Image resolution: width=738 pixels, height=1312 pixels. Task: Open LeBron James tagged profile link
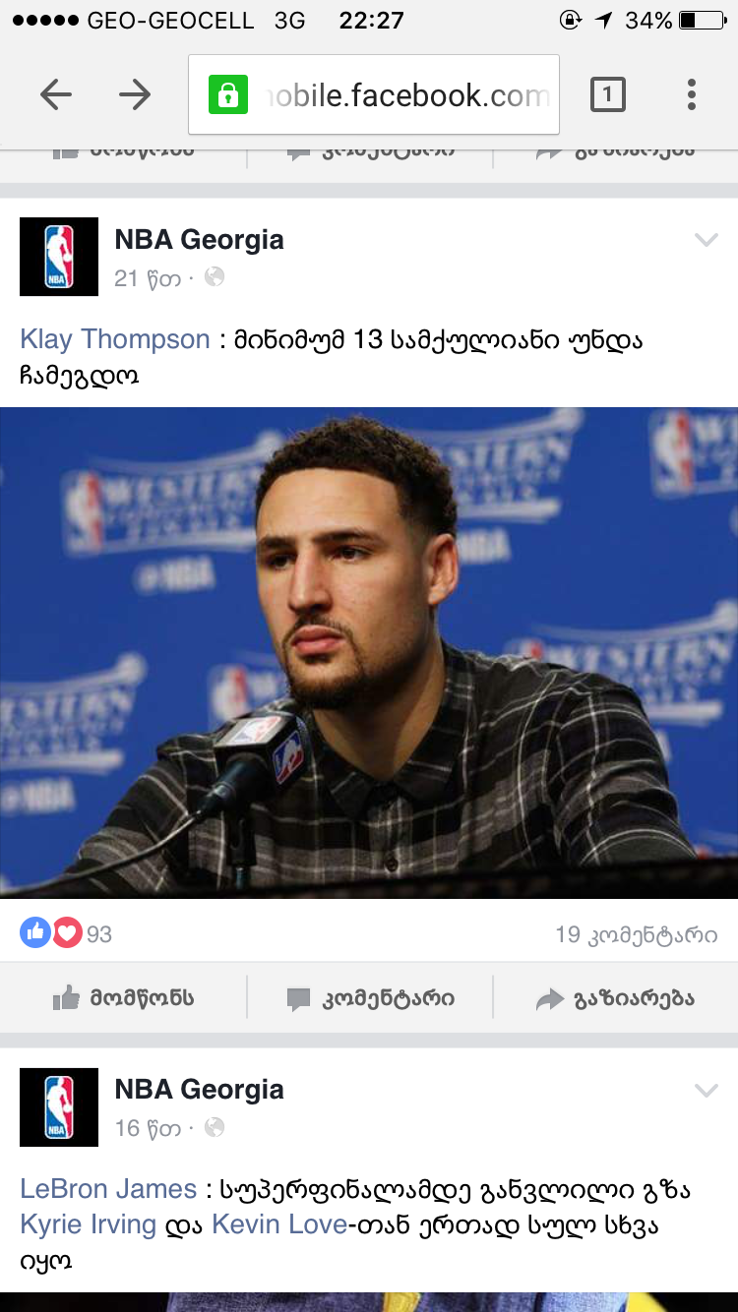(108, 1188)
